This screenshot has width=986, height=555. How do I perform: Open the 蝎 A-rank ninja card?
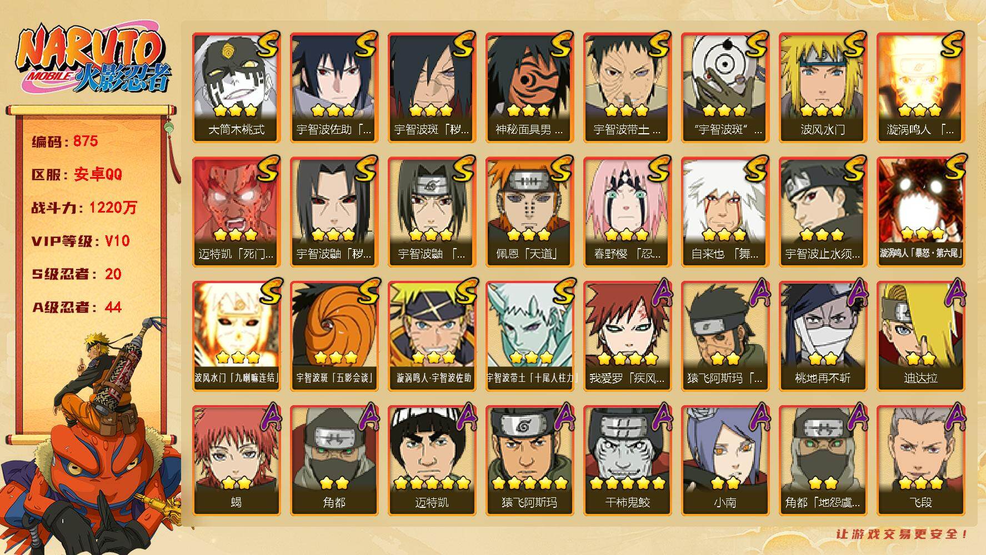click(x=237, y=461)
